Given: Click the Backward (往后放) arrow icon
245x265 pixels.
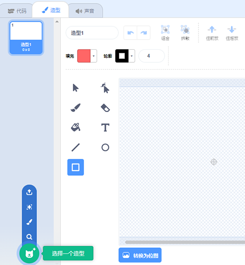Looking at the screenshot, I should point(232,29).
